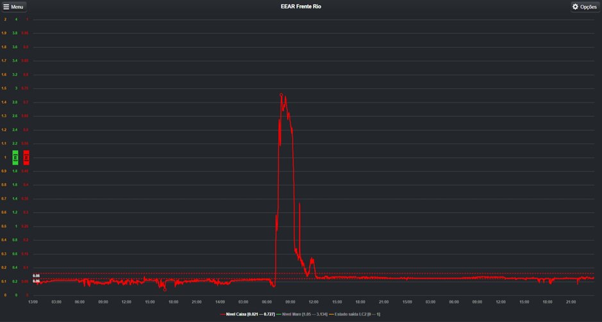Open the Opções settings button
The height and width of the screenshot is (322, 602).
point(585,6)
